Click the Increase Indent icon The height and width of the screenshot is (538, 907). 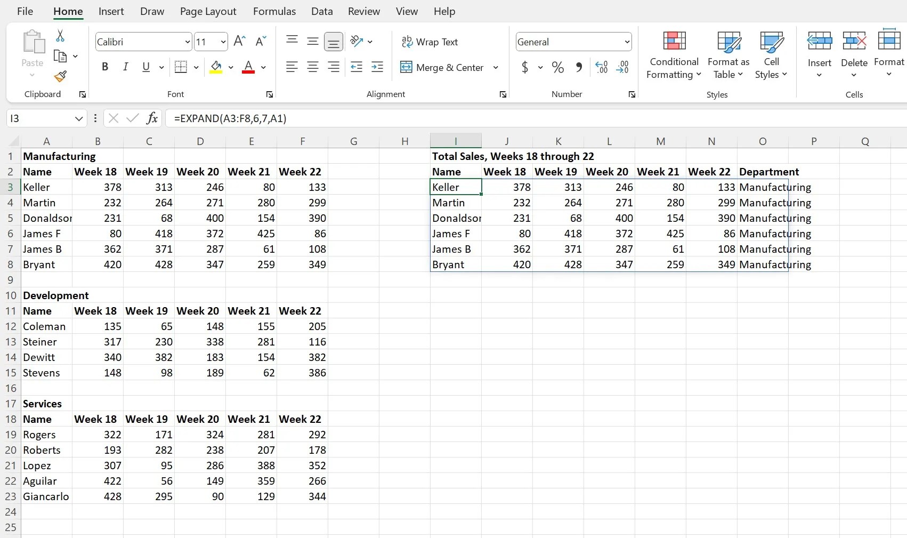pos(377,67)
